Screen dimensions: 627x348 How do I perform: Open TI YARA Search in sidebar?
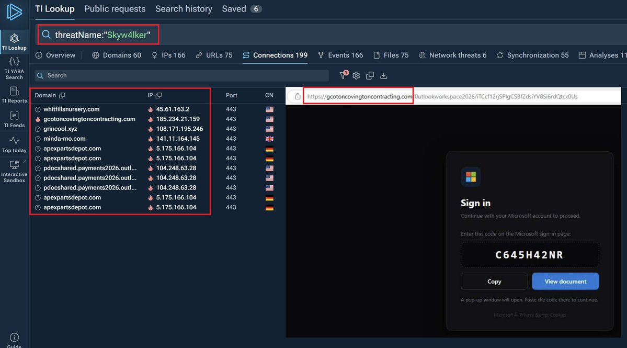(x=15, y=68)
